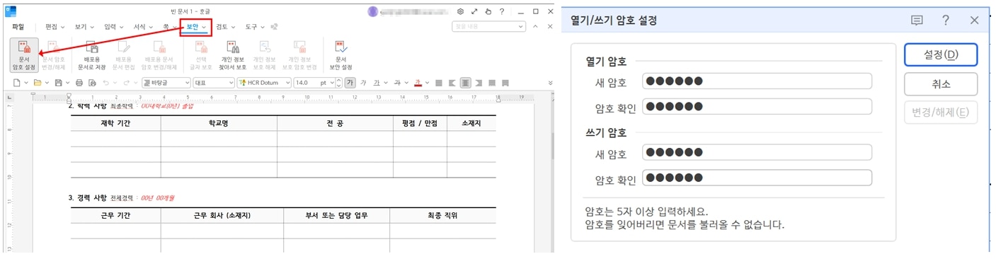Click the 취소 button in the dialog
This screenshot has width=996, height=259.
click(x=941, y=84)
